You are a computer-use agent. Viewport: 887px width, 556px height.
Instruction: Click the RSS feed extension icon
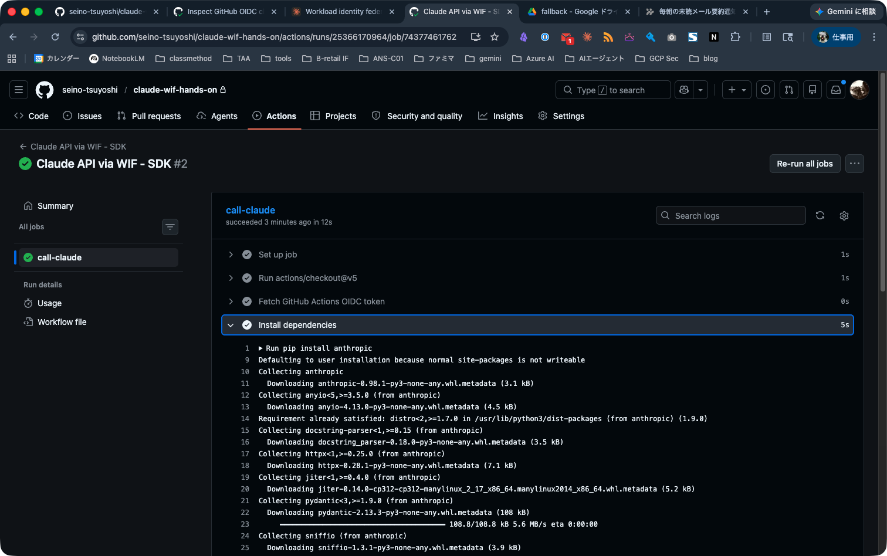click(x=608, y=37)
